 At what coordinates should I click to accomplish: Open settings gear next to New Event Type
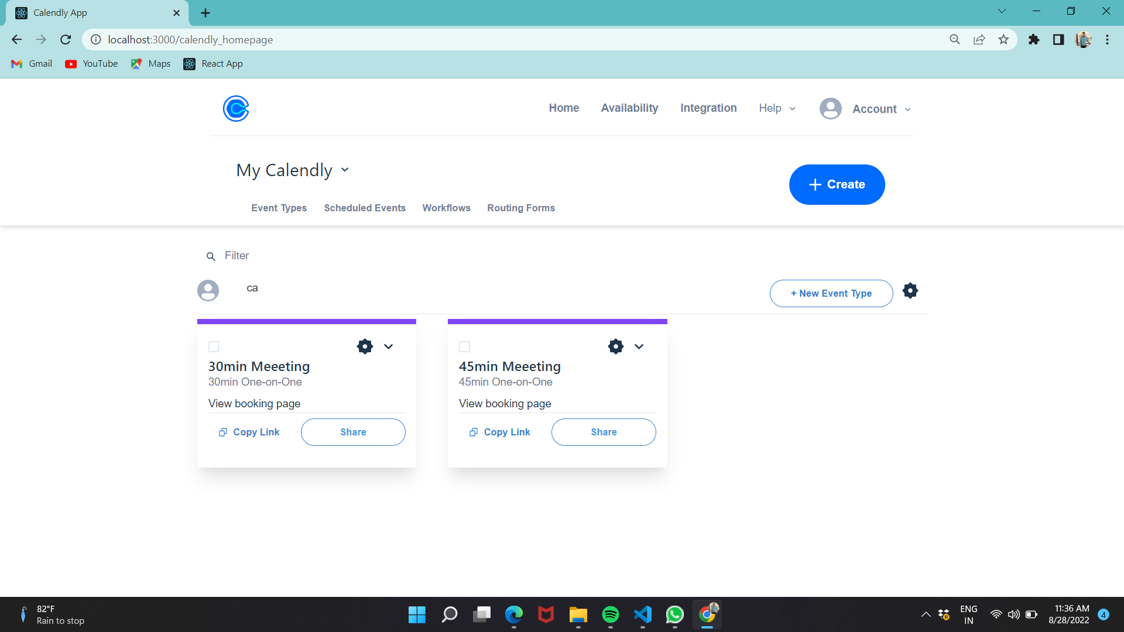click(x=910, y=290)
